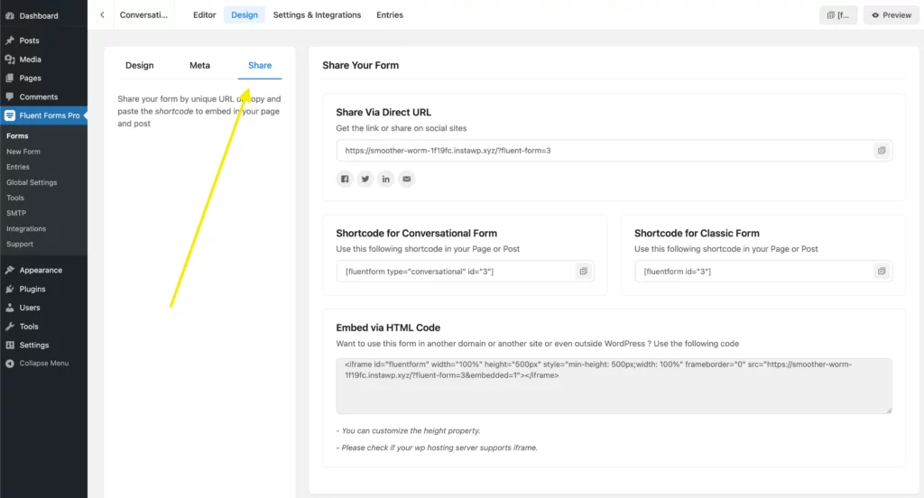
Task: Click the Media icon in sidebar
Action: click(x=10, y=60)
